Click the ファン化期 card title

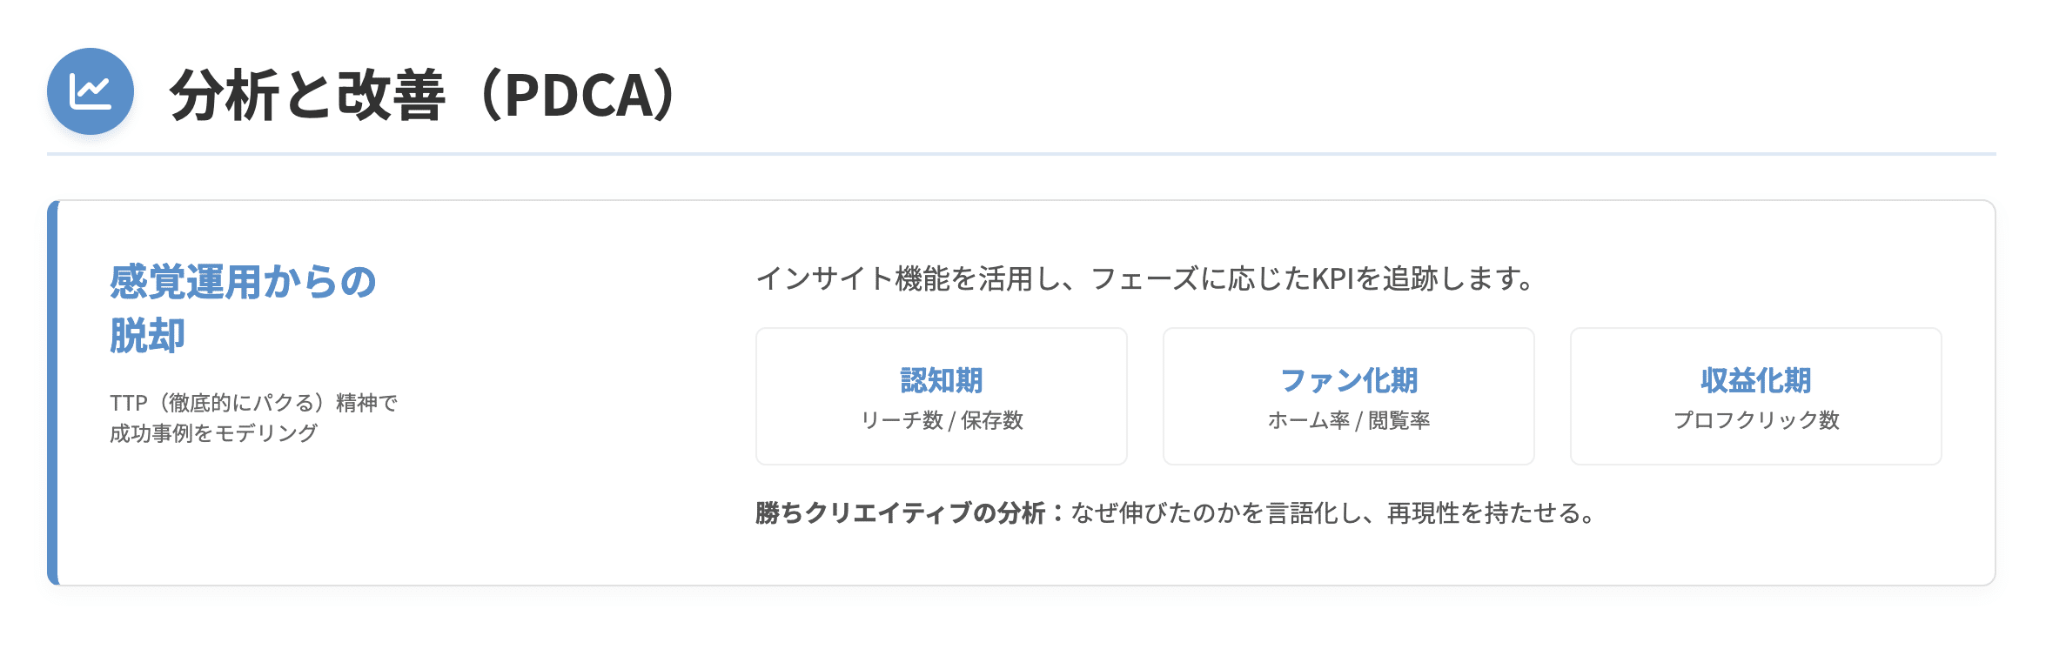click(1348, 380)
